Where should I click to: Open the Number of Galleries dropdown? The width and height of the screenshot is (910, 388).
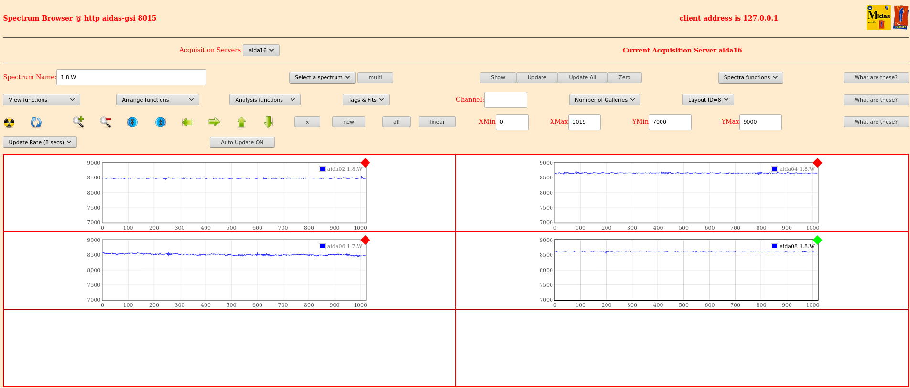pos(605,100)
